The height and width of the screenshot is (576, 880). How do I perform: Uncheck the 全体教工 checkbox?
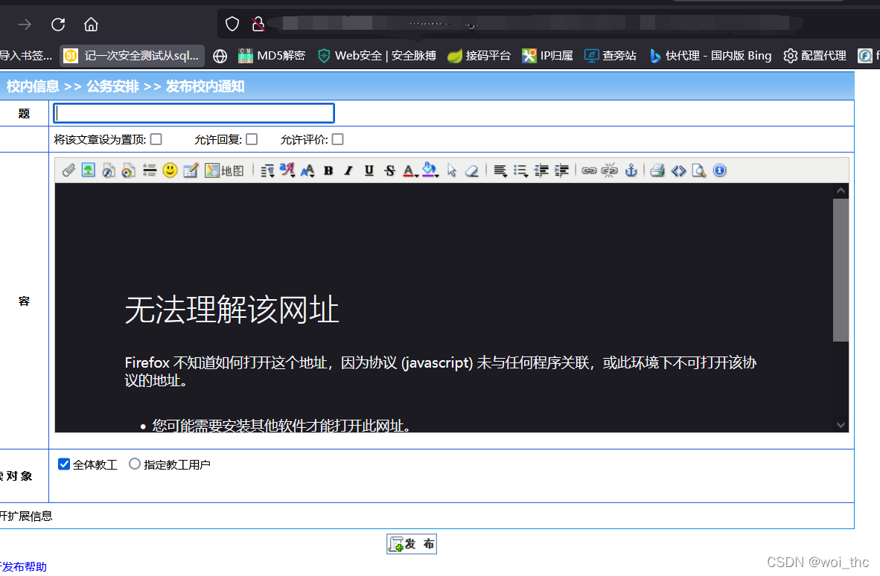pos(64,464)
